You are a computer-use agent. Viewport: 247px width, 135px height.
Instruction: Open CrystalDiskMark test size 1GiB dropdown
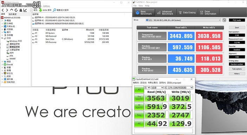pos(157,88)
